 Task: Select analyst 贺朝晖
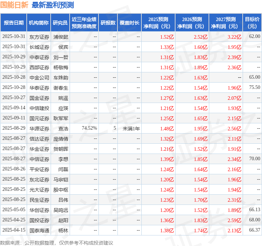[x=61, y=149]
